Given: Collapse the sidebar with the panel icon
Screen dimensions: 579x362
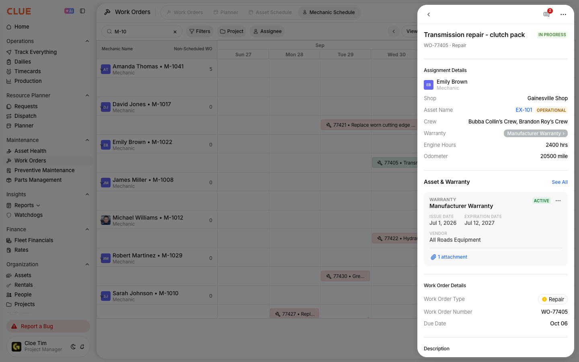Looking at the screenshot, I should coord(82,11).
